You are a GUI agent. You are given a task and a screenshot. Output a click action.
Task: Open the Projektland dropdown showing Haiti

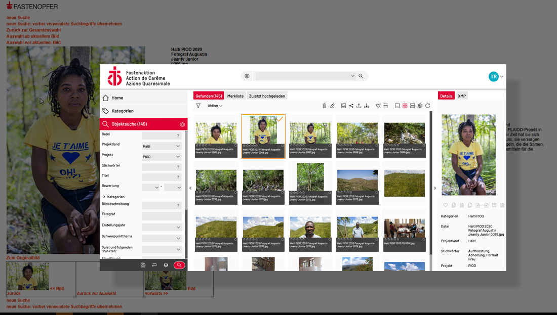tap(162, 146)
